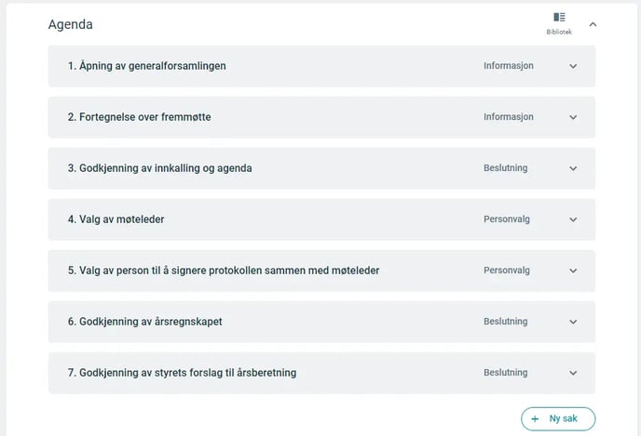641x436 pixels.
Task: Select agenda item 1 Åpning av generalforsamlingen
Action: (321, 66)
